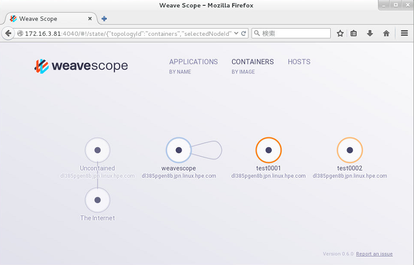Click the globe site identity icon

coord(20,33)
